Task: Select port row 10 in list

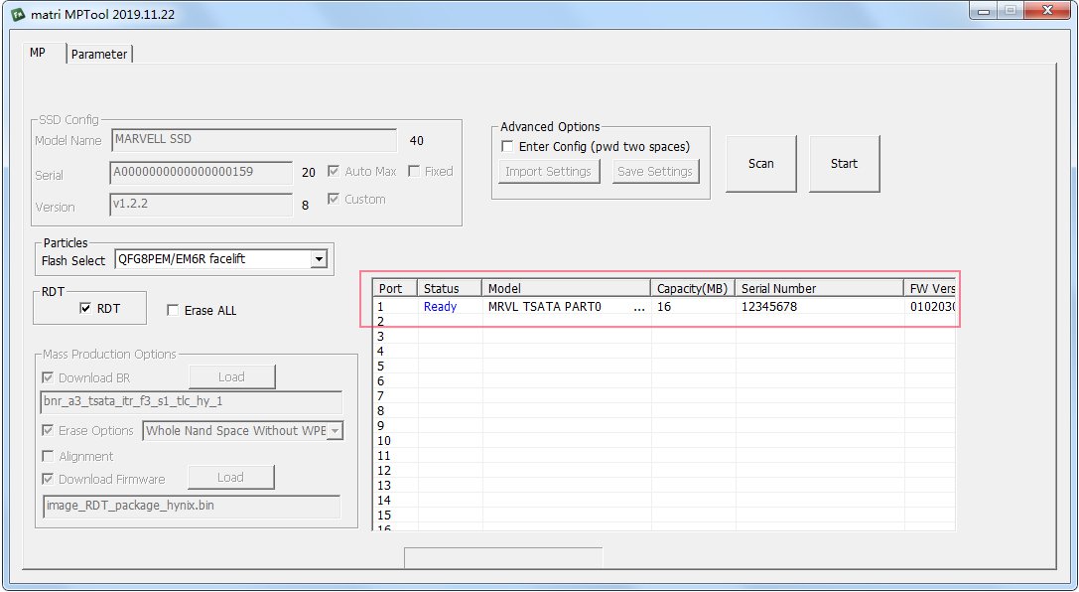Action: pos(664,441)
